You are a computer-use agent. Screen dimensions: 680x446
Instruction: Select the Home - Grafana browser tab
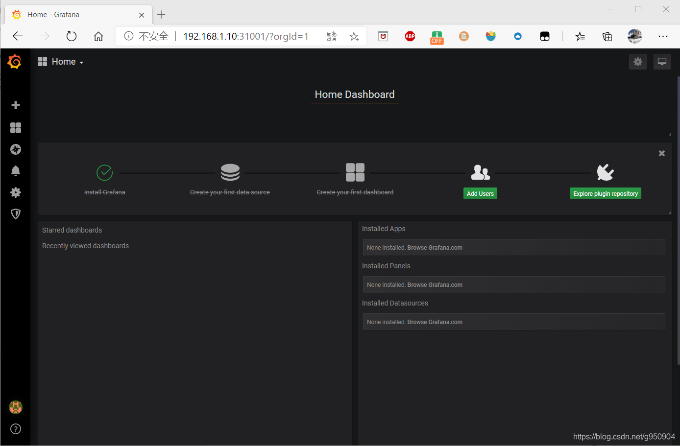pos(78,15)
